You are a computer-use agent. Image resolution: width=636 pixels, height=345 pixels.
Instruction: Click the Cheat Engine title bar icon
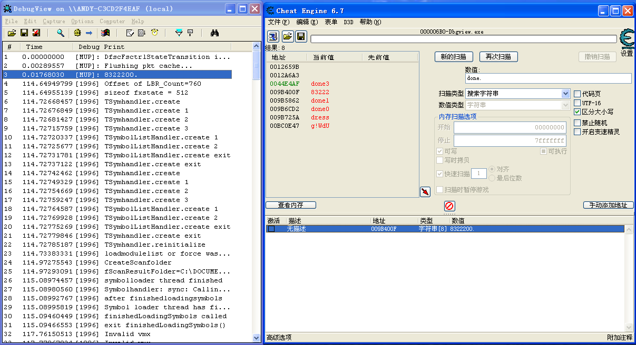(x=270, y=10)
